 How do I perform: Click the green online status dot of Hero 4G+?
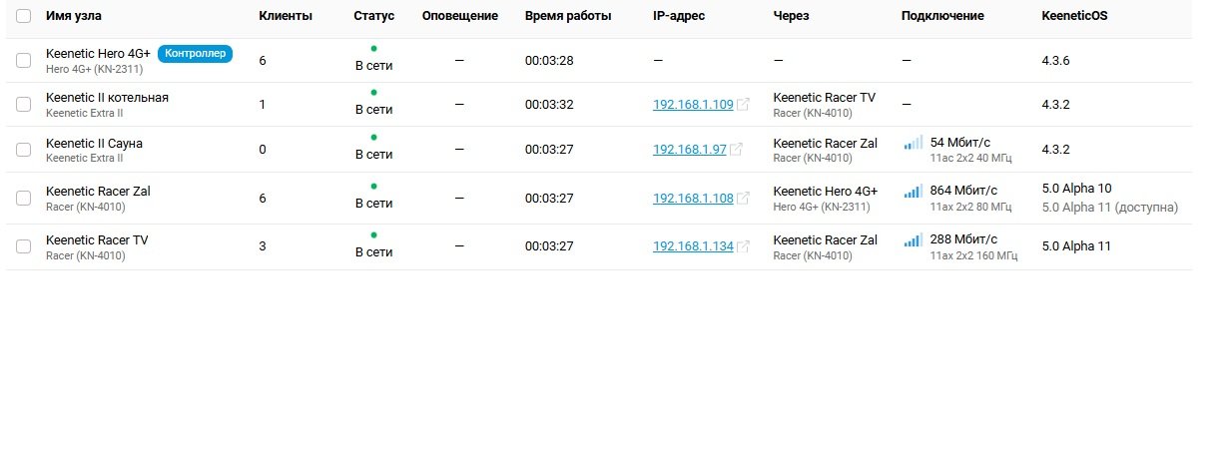[373, 48]
